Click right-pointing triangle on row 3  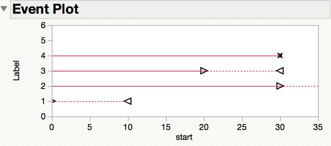(204, 71)
